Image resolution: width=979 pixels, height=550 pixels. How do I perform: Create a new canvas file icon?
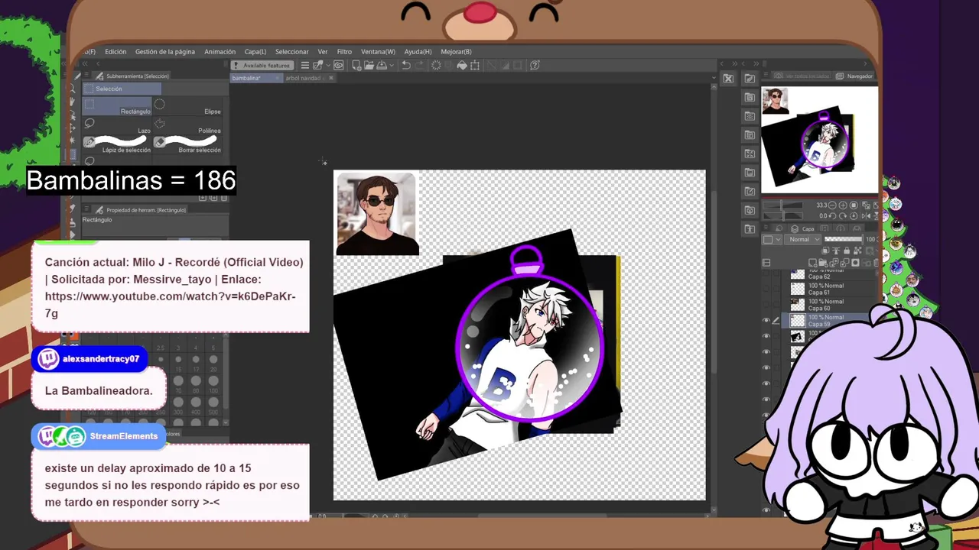click(356, 65)
